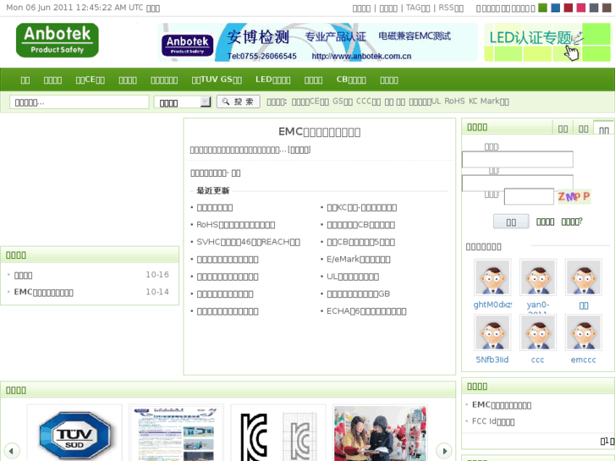The width and height of the screenshot is (615, 461).
Task: Open the KC mark logo thumbnail
Action: coord(278,434)
